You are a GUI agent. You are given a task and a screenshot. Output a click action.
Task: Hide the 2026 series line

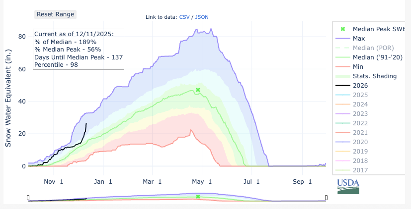point(360,85)
